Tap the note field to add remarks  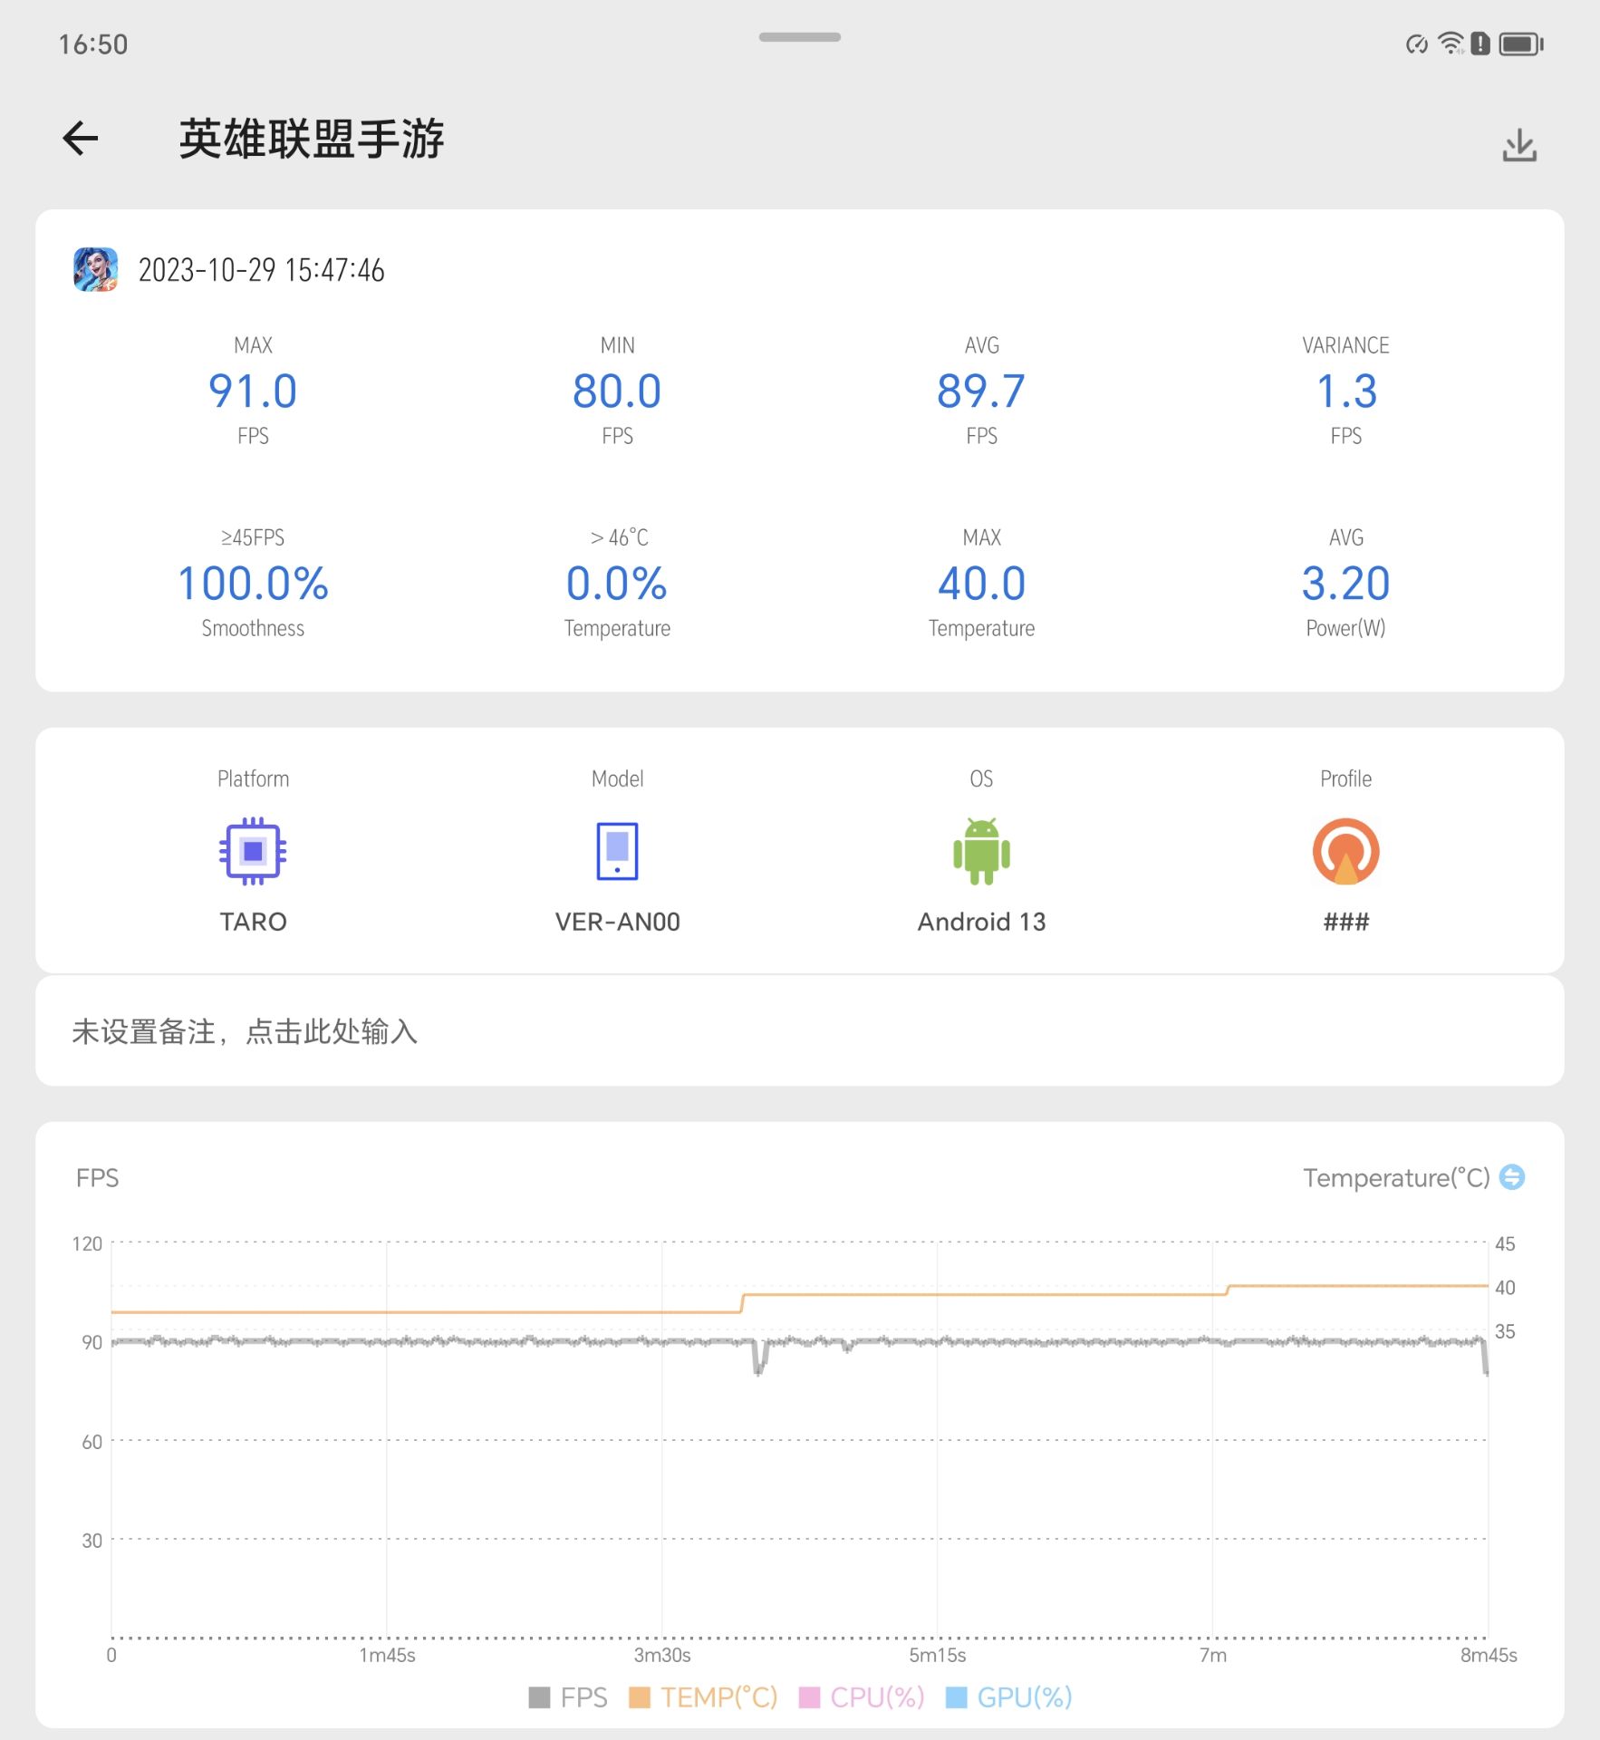pyautogui.click(x=799, y=1031)
